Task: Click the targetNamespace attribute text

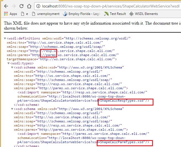Action: click(x=62, y=59)
